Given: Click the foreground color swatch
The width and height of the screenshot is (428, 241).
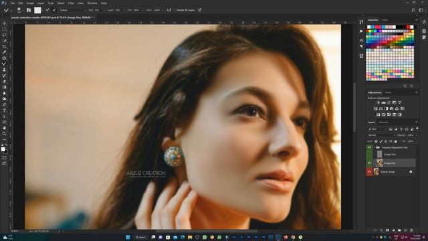Looking at the screenshot, I should coord(3,149).
